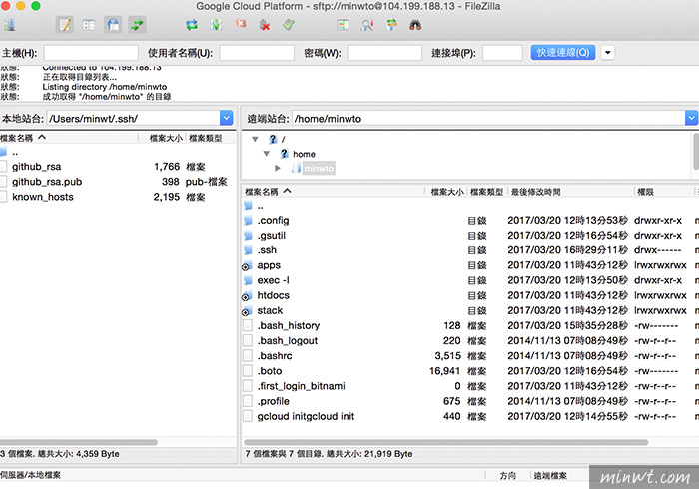This screenshot has height=489, width=699.
Task: Cancel the current operation
Action: click(x=241, y=24)
